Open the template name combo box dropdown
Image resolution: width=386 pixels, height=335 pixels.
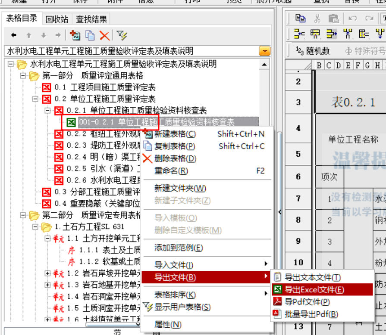click(264, 51)
